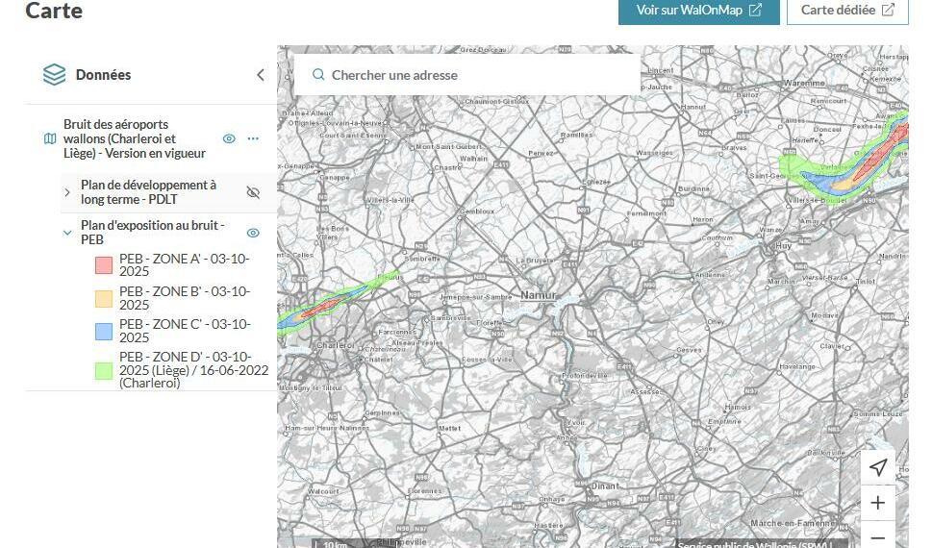Click the Dinant label on the map
Image resolution: width=932 pixels, height=548 pixels.
pos(605,486)
